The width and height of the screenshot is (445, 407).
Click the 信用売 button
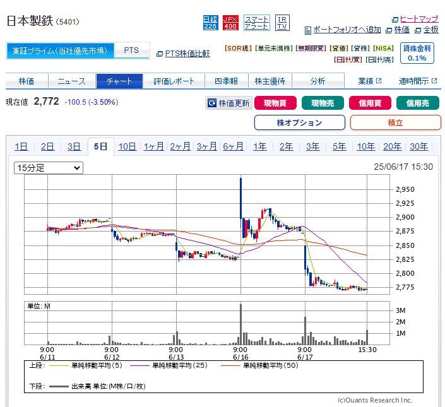(417, 103)
